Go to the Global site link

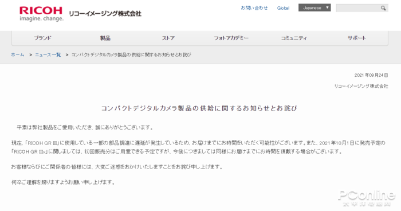click(x=283, y=8)
